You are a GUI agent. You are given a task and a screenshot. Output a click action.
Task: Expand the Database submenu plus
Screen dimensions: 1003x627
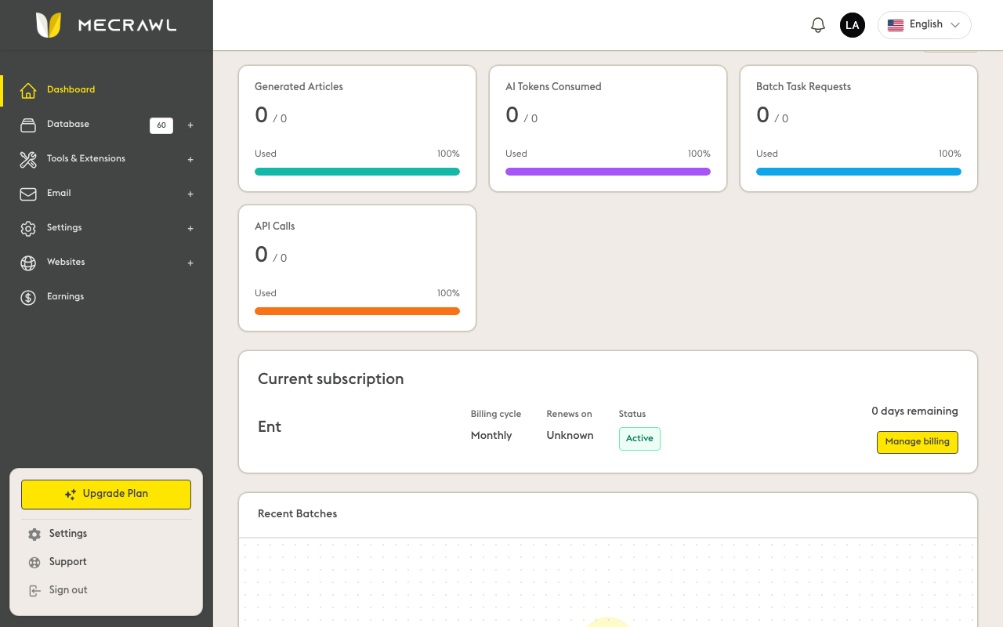[x=190, y=125]
